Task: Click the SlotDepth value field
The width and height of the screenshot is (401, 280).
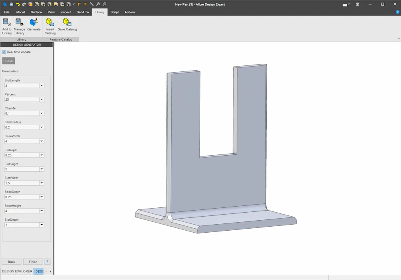Action: click(x=22, y=225)
